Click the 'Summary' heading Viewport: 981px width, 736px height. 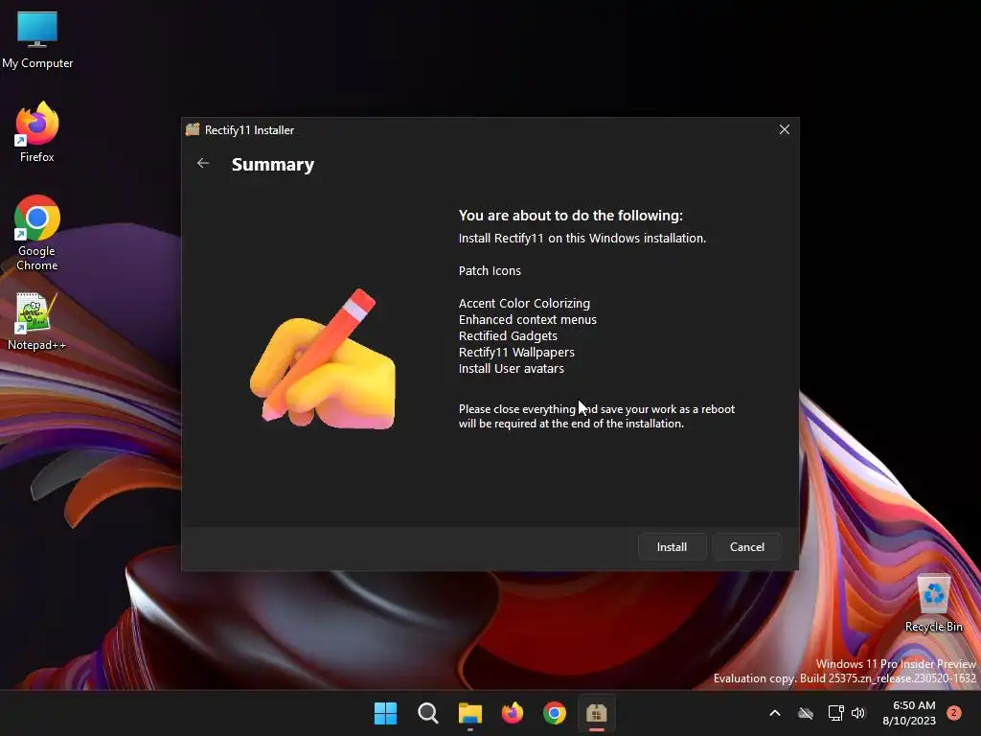(273, 164)
